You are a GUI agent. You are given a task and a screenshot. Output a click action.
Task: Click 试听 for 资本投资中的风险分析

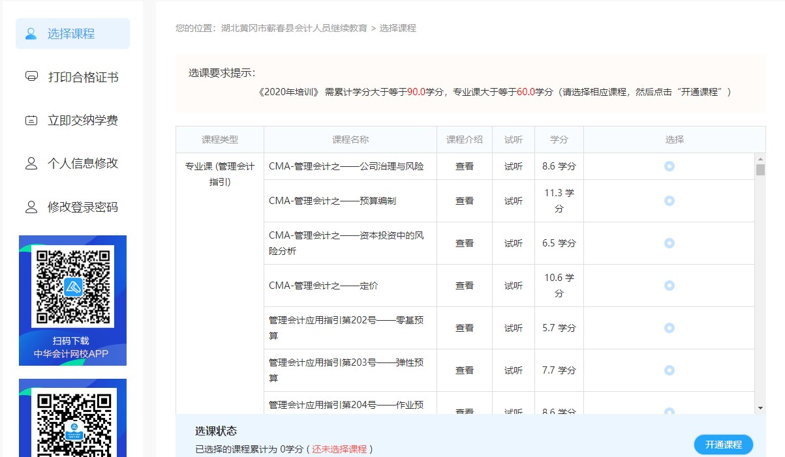514,243
